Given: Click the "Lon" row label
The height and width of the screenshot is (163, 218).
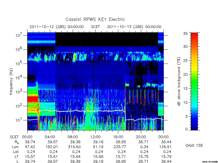Looking at the screenshot, I should coord(16,147).
